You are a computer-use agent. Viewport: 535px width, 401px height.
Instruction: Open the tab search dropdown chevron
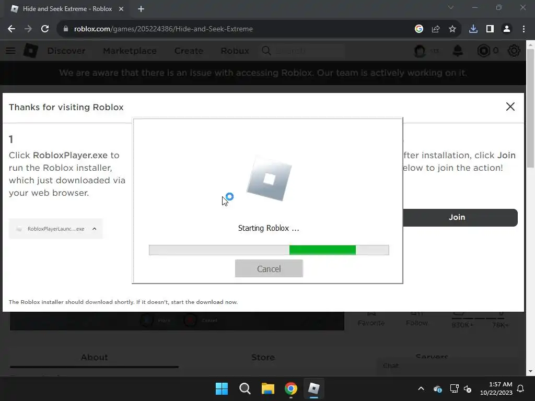pyautogui.click(x=451, y=7)
